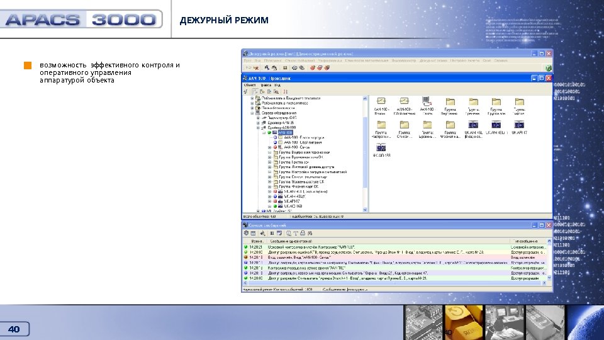Expand the Группа Формат карт СК tree node
The height and width of the screenshot is (340, 604).
pos(270,186)
